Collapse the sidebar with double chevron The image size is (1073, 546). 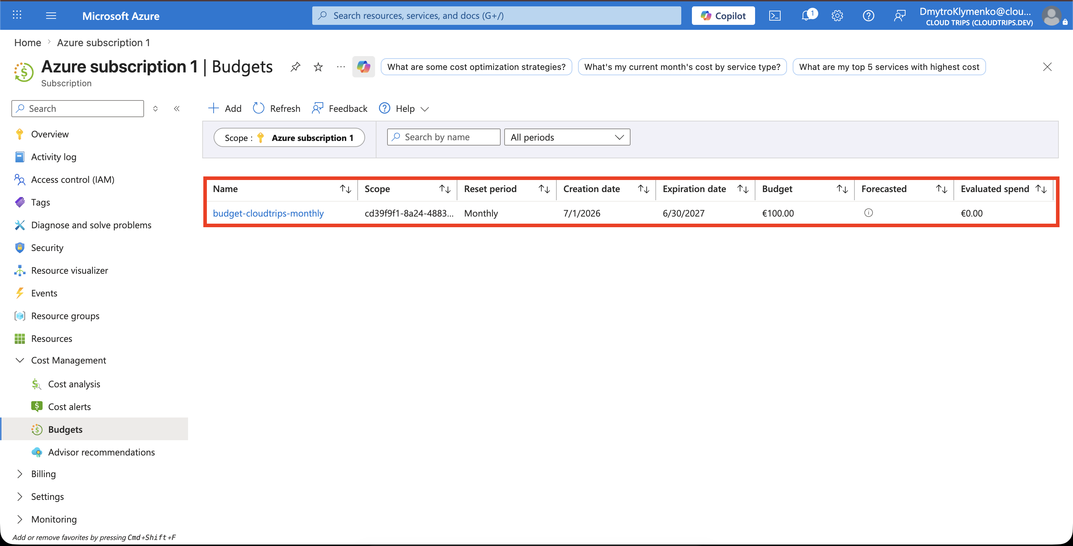pyautogui.click(x=177, y=109)
